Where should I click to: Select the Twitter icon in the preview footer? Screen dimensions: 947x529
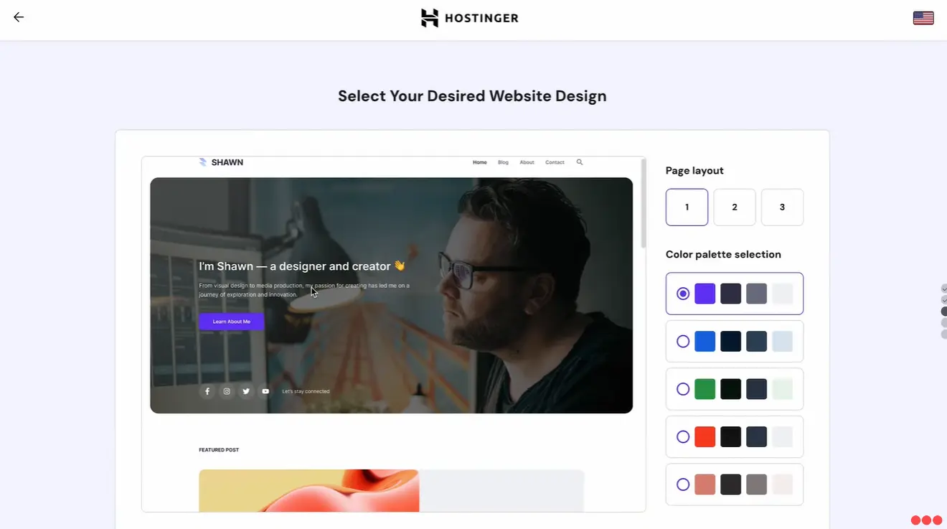coord(246,390)
